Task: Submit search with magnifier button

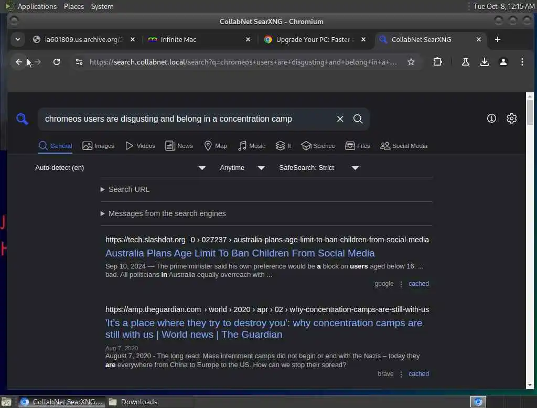Action: coord(358,119)
